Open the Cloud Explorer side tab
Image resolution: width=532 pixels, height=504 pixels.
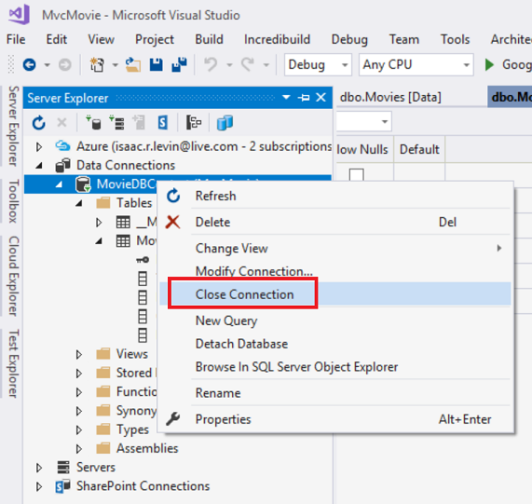click(x=13, y=276)
